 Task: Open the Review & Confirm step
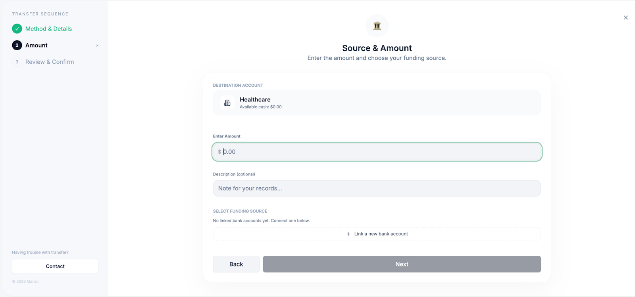tap(50, 62)
